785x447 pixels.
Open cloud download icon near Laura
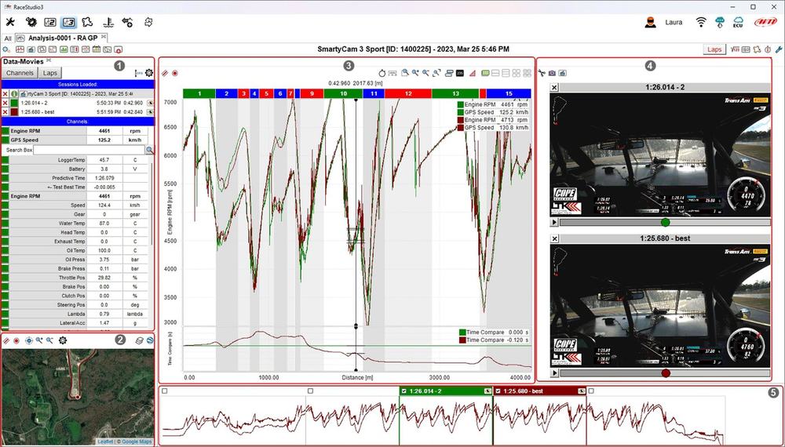click(x=720, y=22)
